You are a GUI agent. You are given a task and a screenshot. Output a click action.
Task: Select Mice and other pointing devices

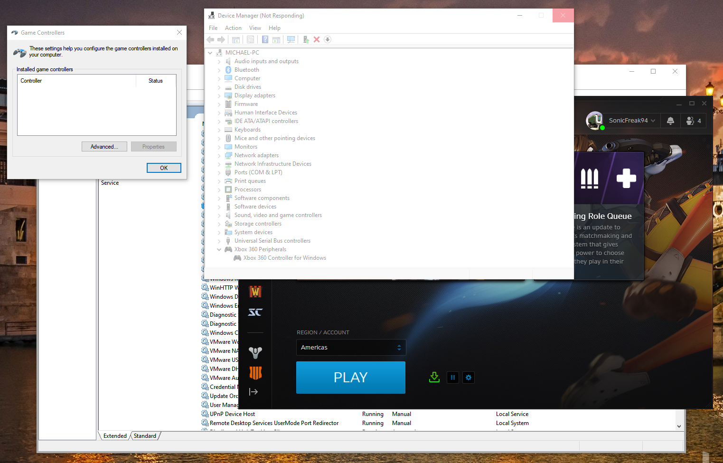(274, 138)
